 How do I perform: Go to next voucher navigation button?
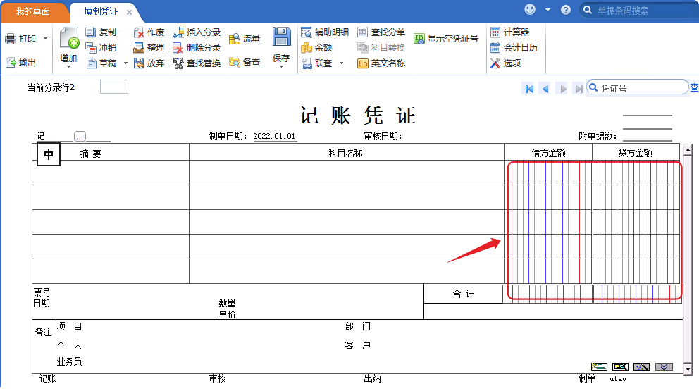563,89
